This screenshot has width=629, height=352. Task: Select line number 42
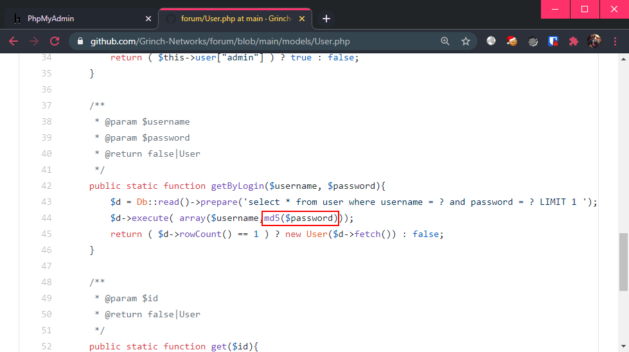pyautogui.click(x=46, y=186)
